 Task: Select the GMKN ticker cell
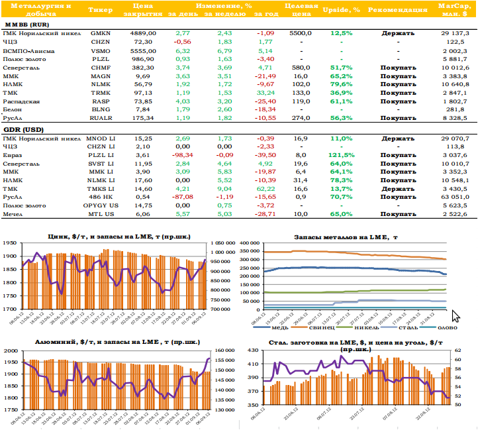tap(101, 33)
